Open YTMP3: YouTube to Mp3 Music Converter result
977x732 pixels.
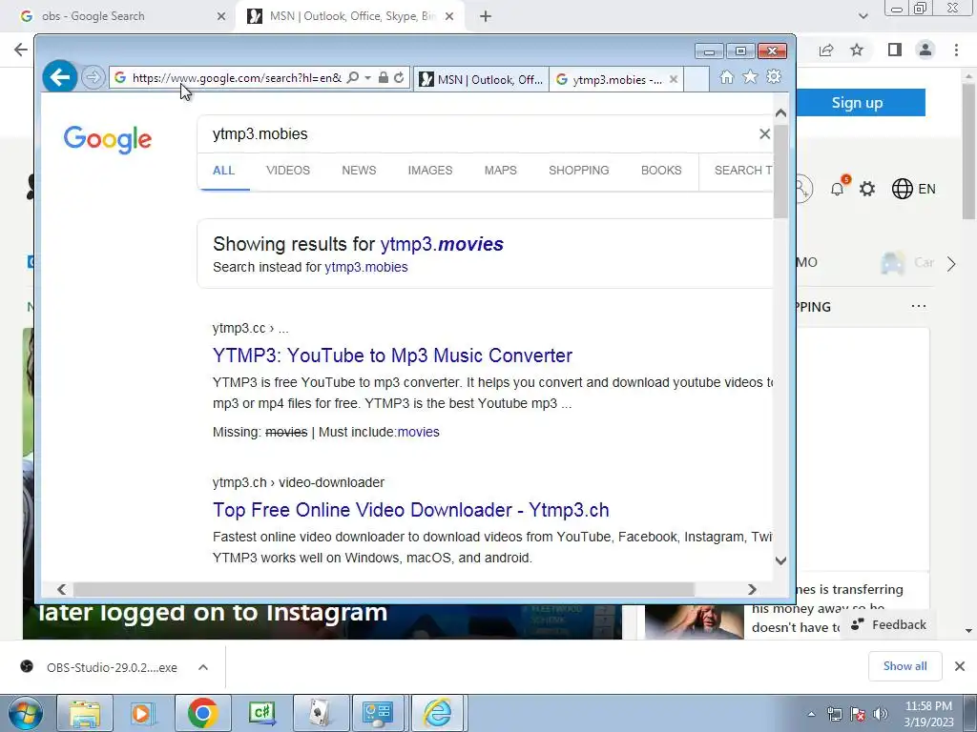tap(392, 356)
